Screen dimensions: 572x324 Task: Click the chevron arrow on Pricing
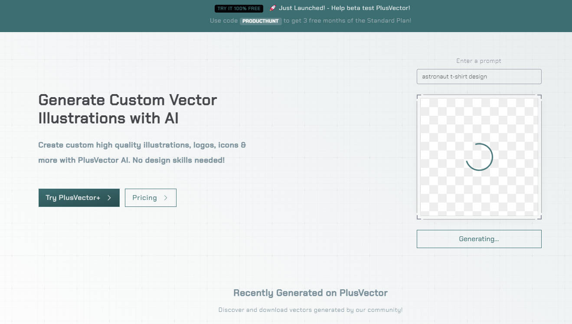click(x=166, y=198)
